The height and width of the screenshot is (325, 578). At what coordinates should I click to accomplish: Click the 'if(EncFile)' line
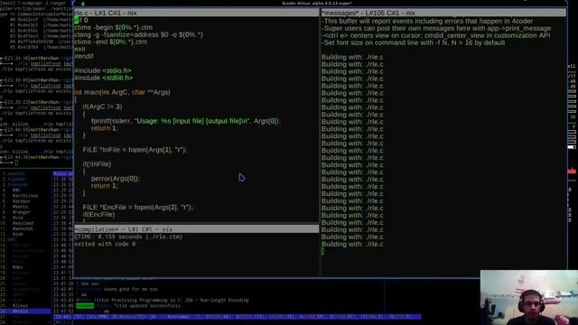pos(98,215)
